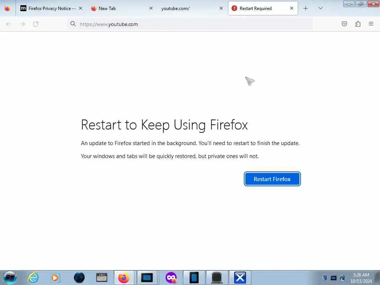Screen dimensions: 380x285
Task: Switch to the New Tab tab
Action: pos(121,9)
